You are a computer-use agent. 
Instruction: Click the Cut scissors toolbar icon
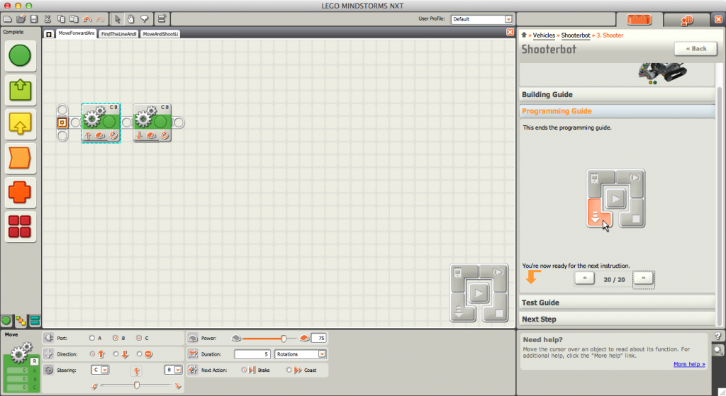48,18
